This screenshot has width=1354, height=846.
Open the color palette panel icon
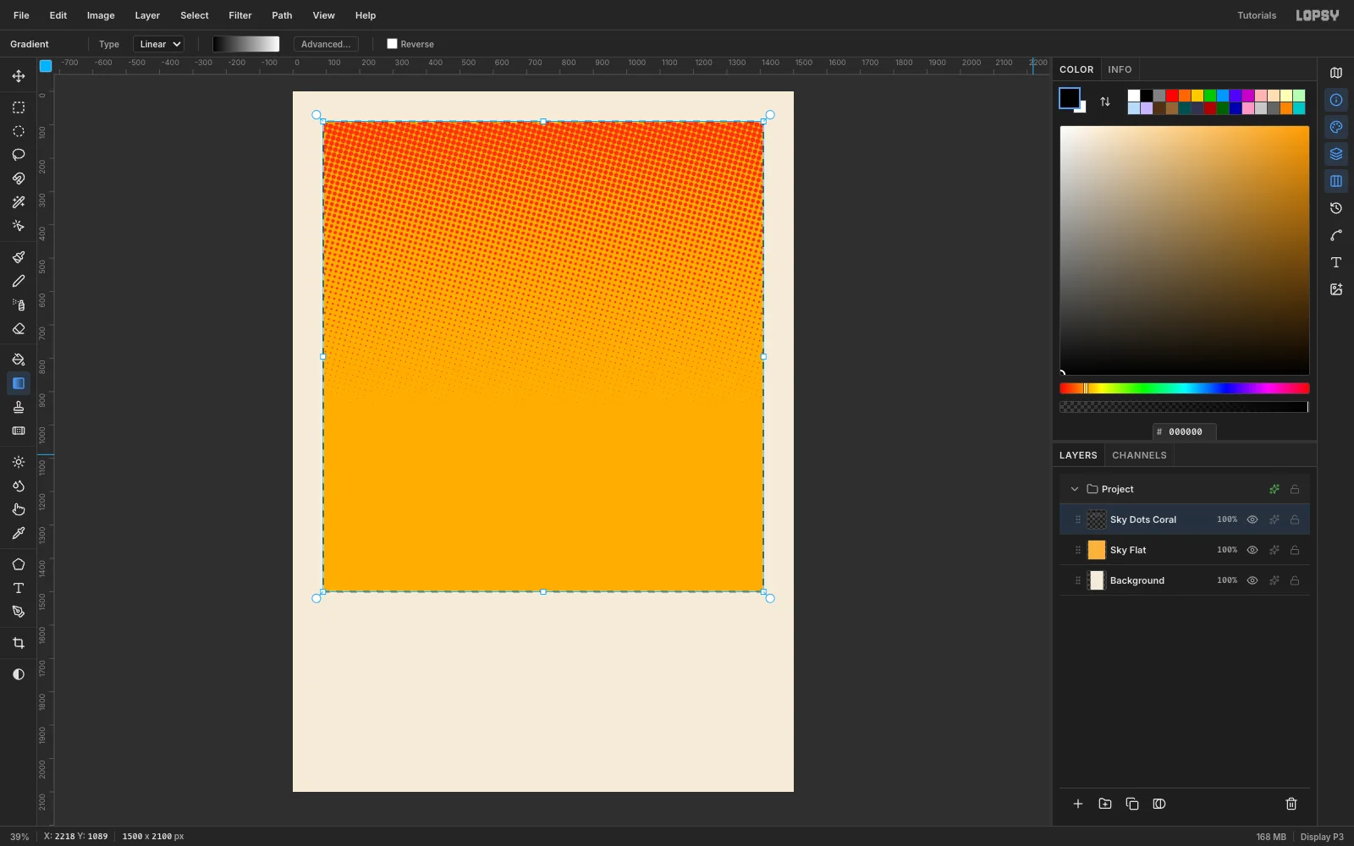point(1336,127)
